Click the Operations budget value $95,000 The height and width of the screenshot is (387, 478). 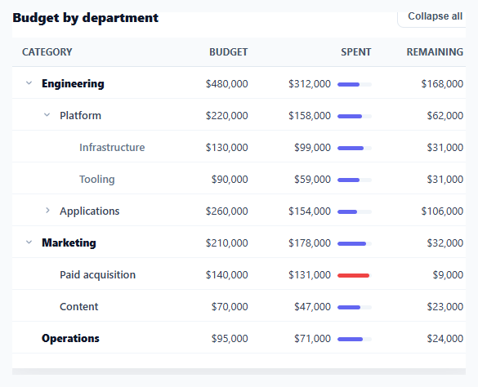230,339
